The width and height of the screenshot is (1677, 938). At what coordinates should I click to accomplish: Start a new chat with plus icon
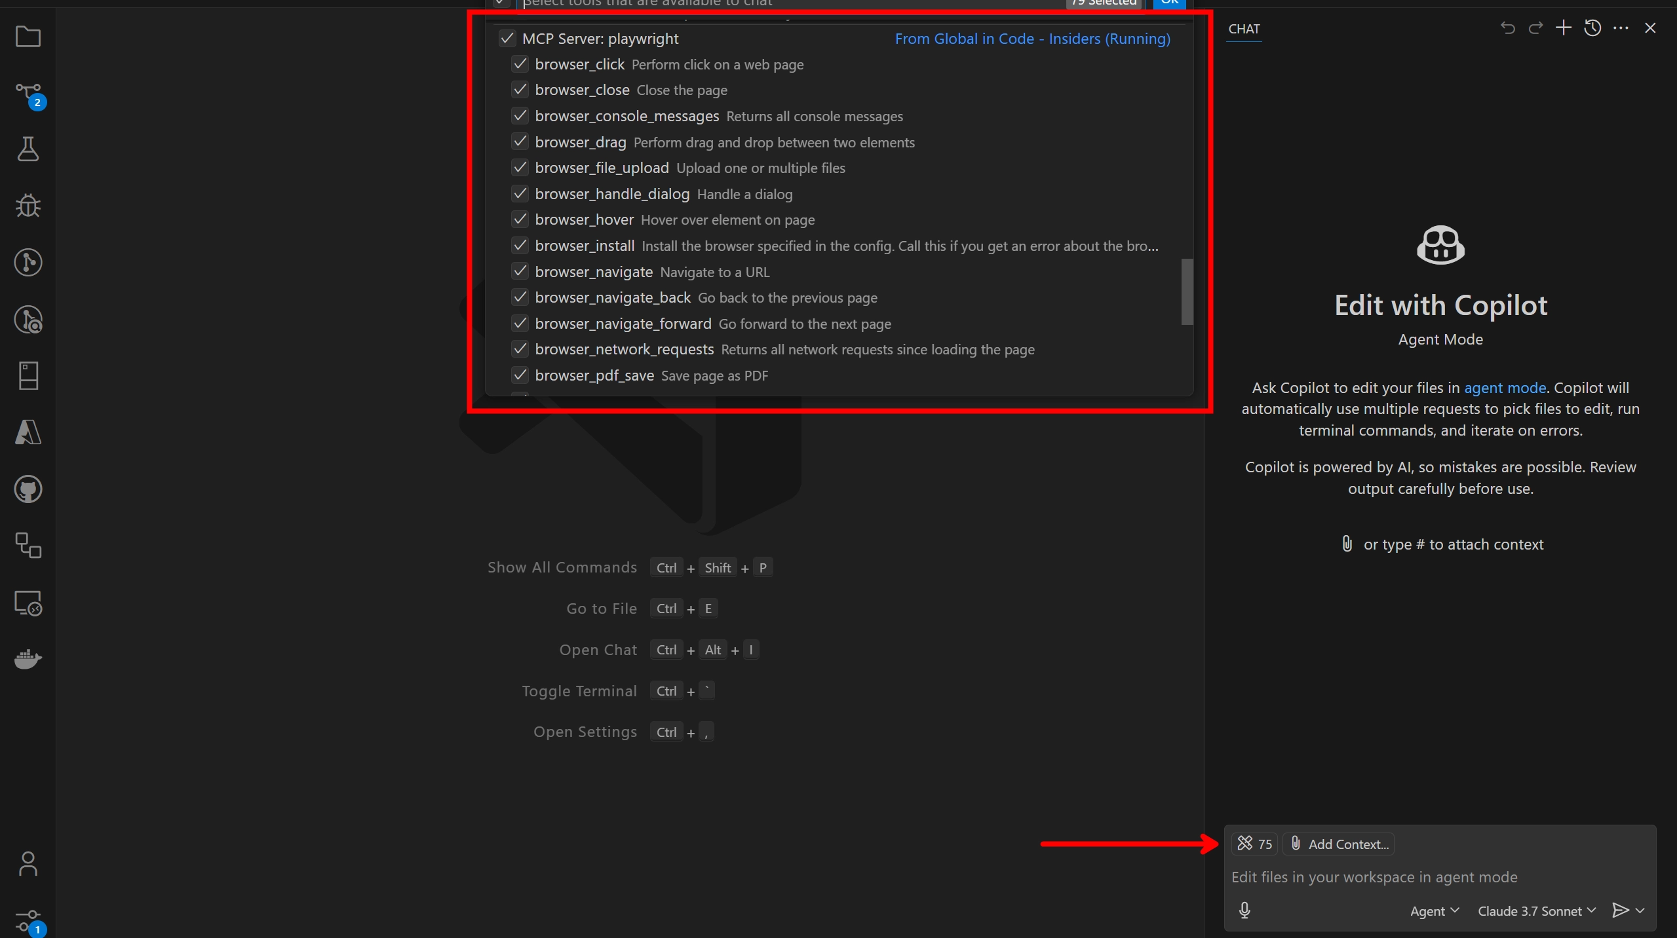1564,28
